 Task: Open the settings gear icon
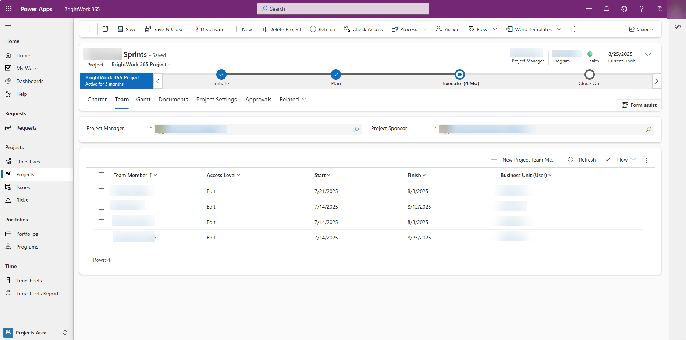(624, 9)
